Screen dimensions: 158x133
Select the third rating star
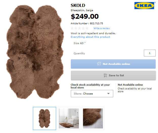point(79,28)
